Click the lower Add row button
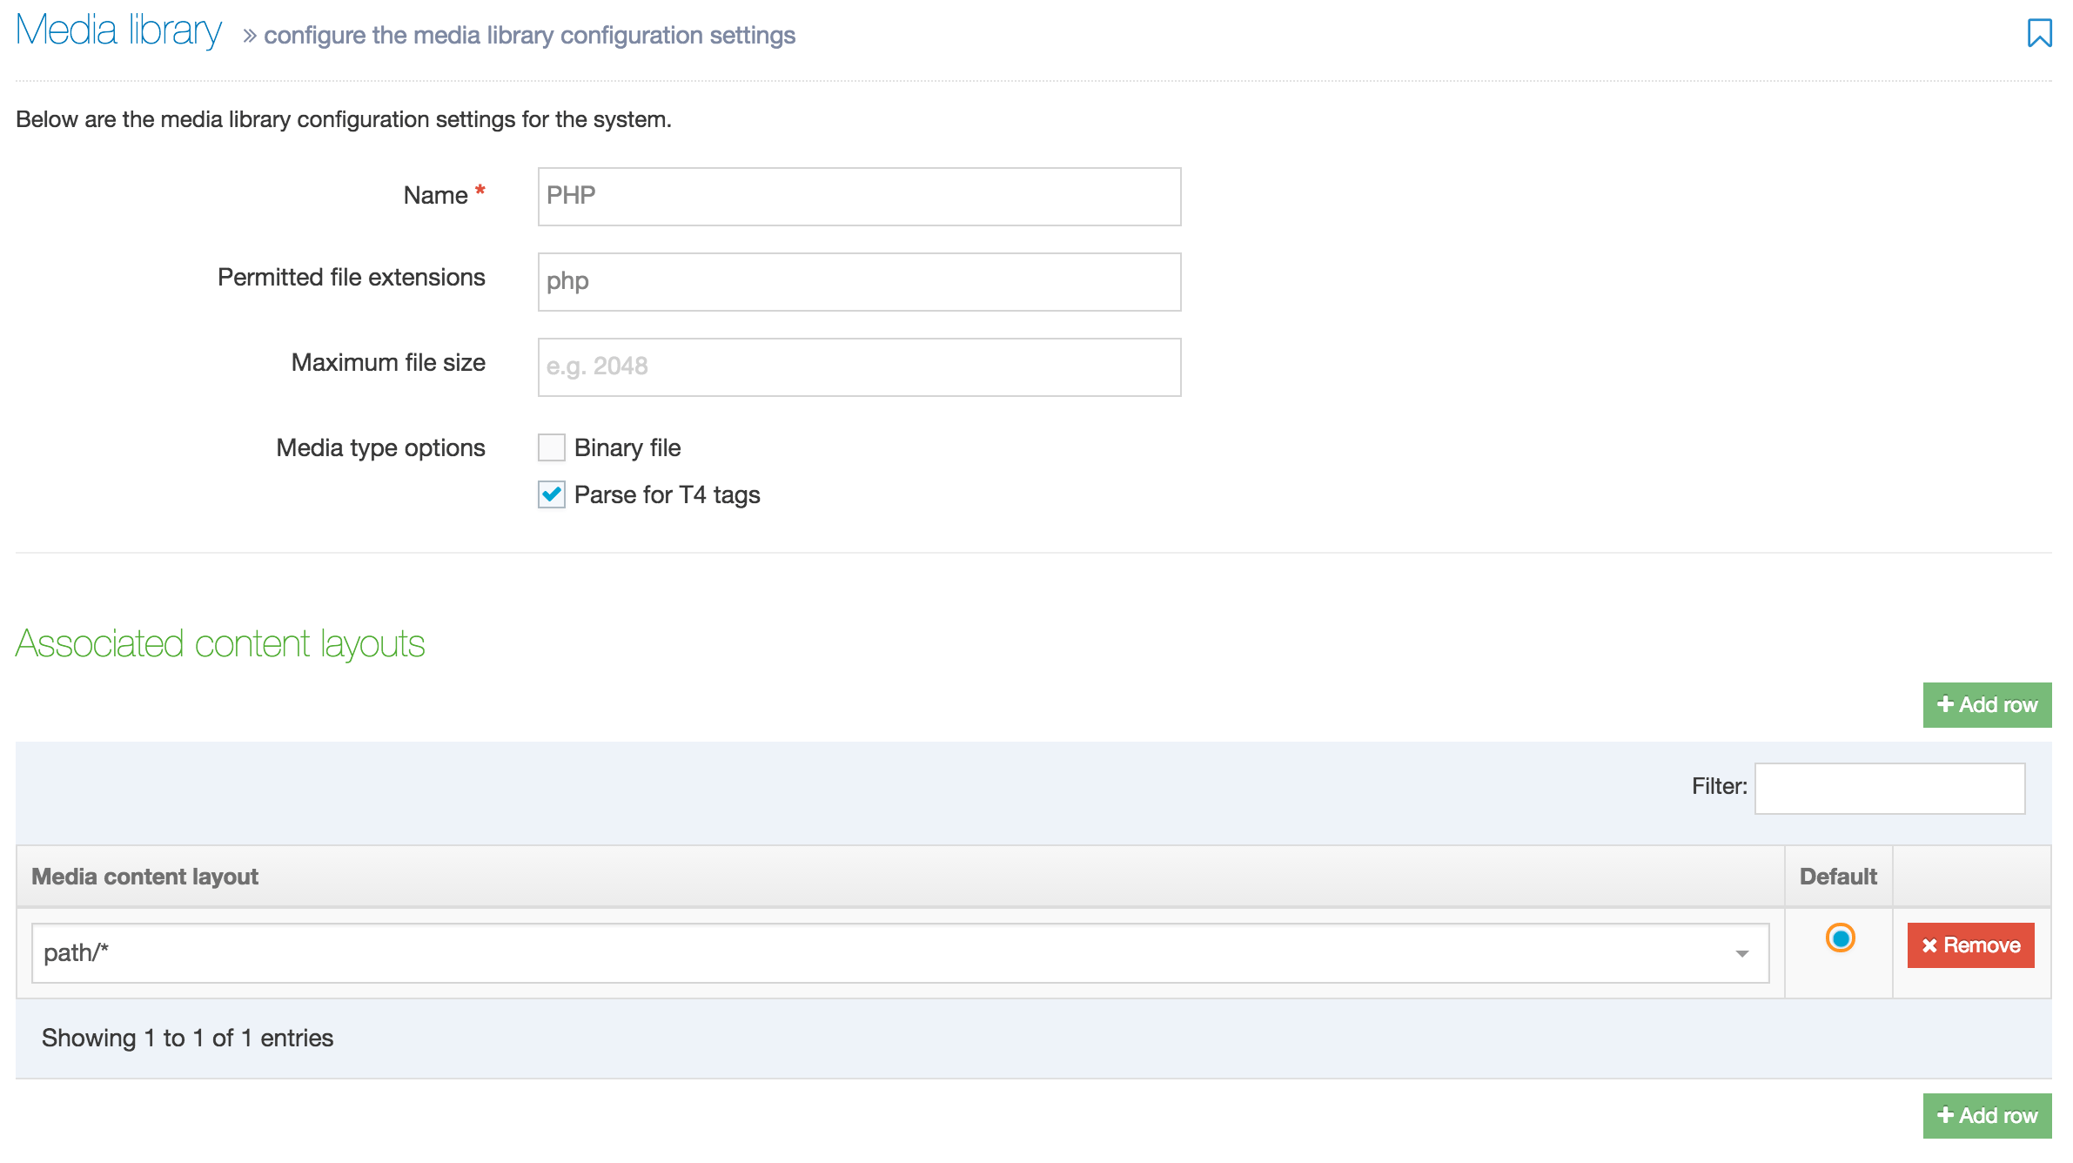This screenshot has width=2073, height=1163. [1986, 1115]
